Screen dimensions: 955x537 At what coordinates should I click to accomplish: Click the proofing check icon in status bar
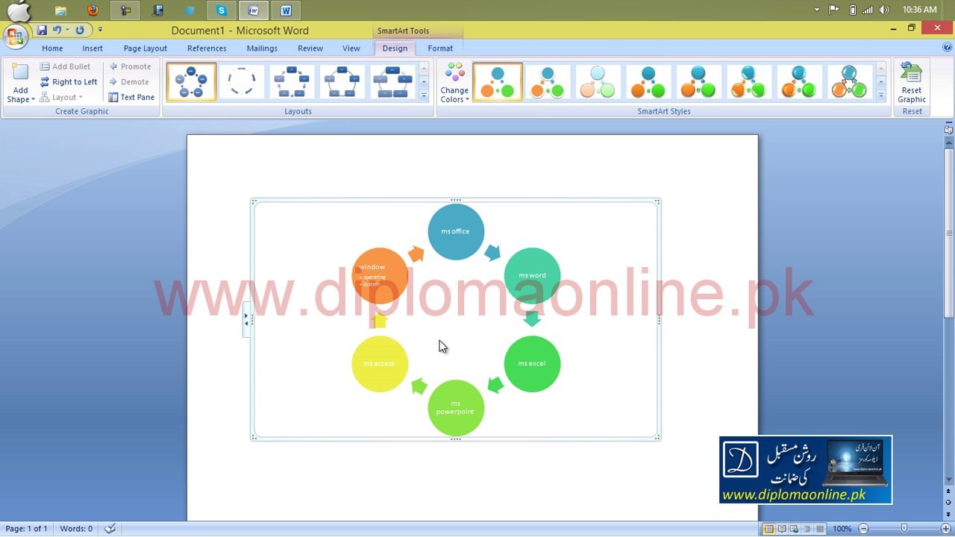pyautogui.click(x=110, y=529)
